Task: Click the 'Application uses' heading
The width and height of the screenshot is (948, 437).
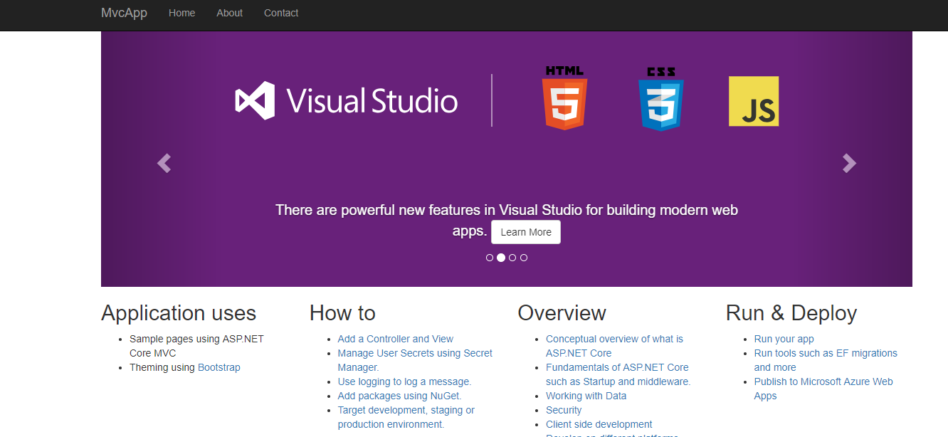Action: click(179, 313)
